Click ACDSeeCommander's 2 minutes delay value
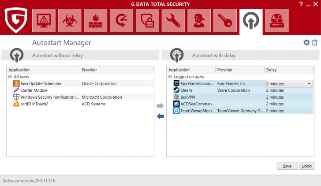 pyautogui.click(x=275, y=104)
